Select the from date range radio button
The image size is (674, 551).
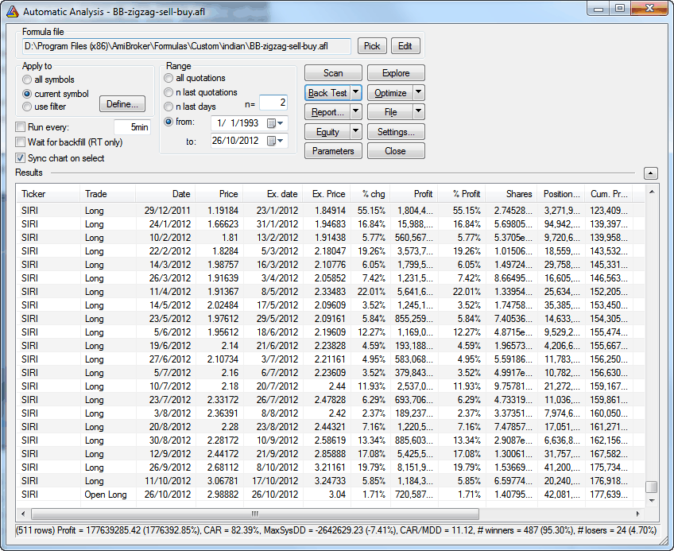click(168, 122)
